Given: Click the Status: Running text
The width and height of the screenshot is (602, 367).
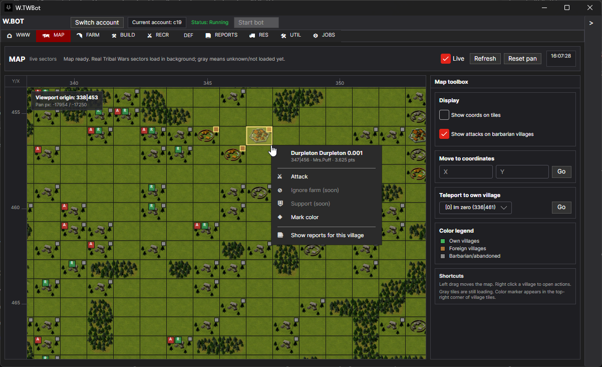Looking at the screenshot, I should click(210, 23).
